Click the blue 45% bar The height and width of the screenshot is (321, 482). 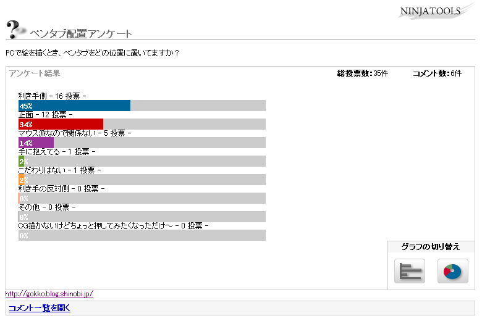click(74, 106)
